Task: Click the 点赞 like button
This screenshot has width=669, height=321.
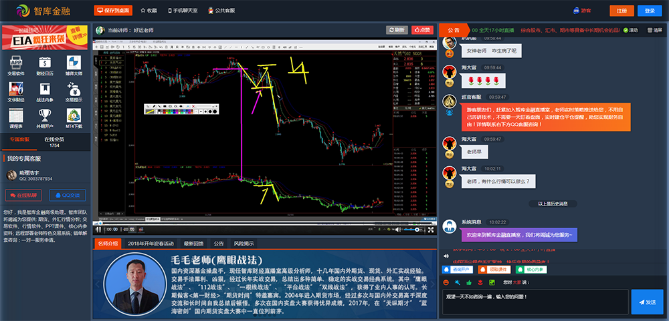Action: tap(422, 30)
